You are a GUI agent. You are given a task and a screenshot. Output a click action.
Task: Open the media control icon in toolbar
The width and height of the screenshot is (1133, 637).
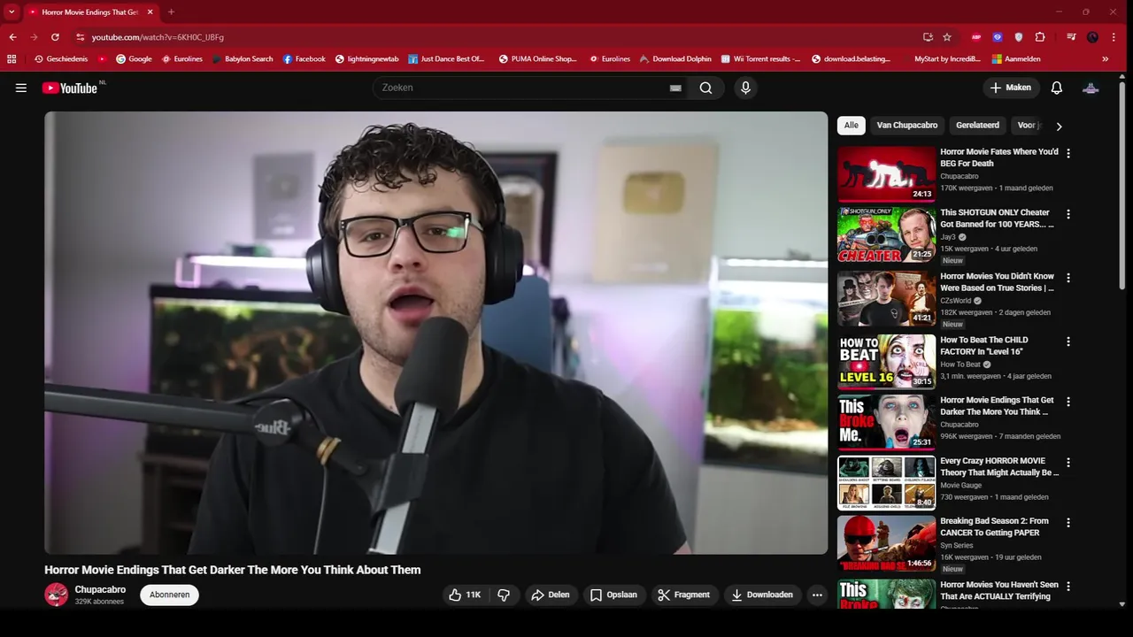(1071, 37)
